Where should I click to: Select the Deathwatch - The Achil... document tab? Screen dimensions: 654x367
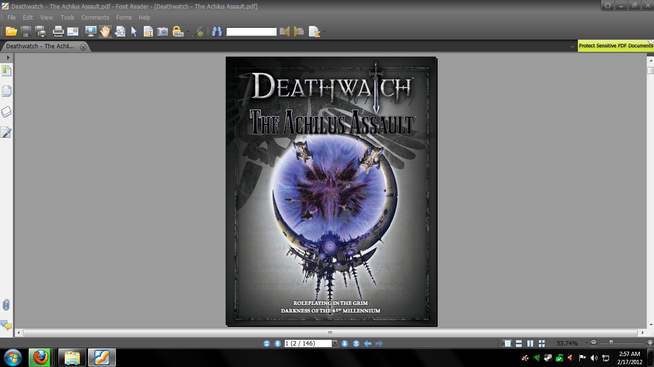point(40,46)
